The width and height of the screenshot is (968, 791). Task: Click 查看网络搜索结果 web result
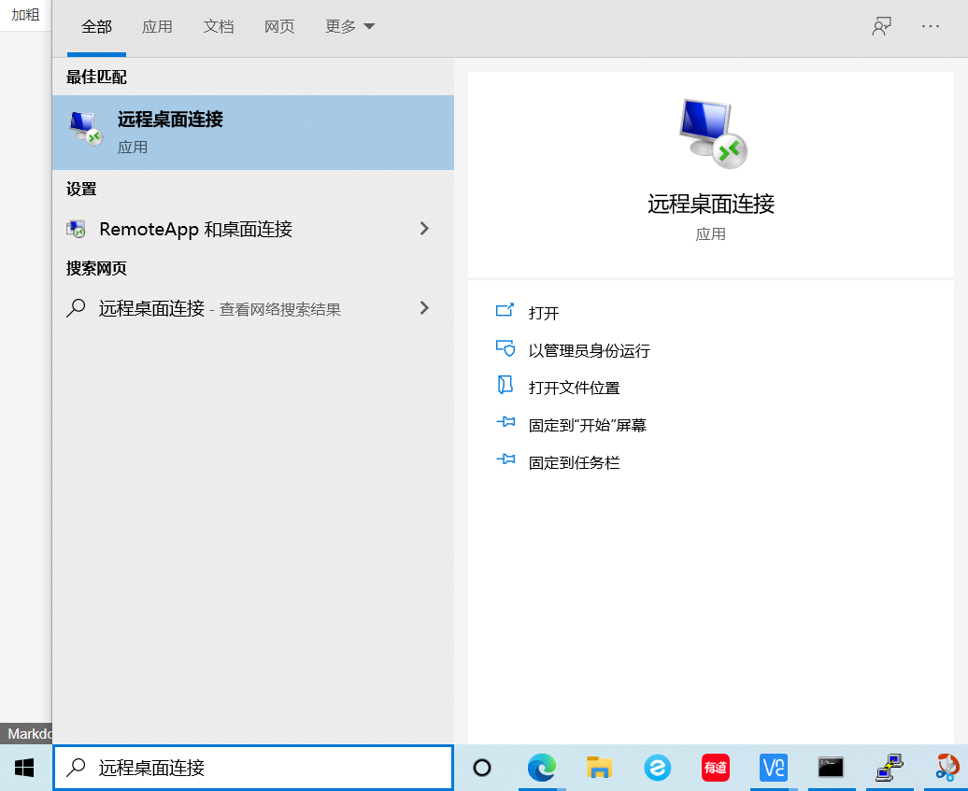point(280,310)
